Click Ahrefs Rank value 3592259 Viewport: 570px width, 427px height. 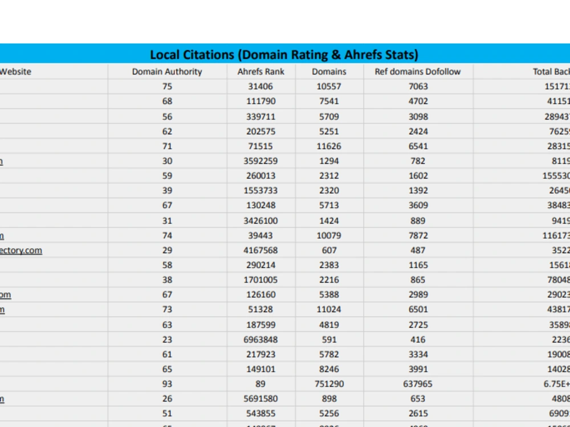coord(260,161)
